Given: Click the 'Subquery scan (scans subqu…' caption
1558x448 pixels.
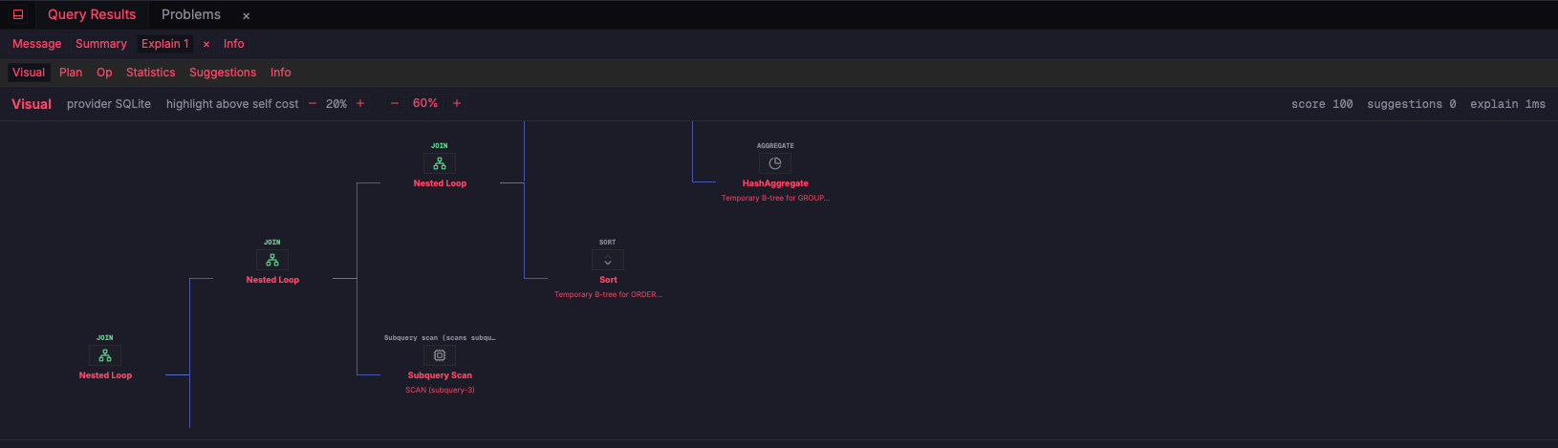Looking at the screenshot, I should pos(440,338).
